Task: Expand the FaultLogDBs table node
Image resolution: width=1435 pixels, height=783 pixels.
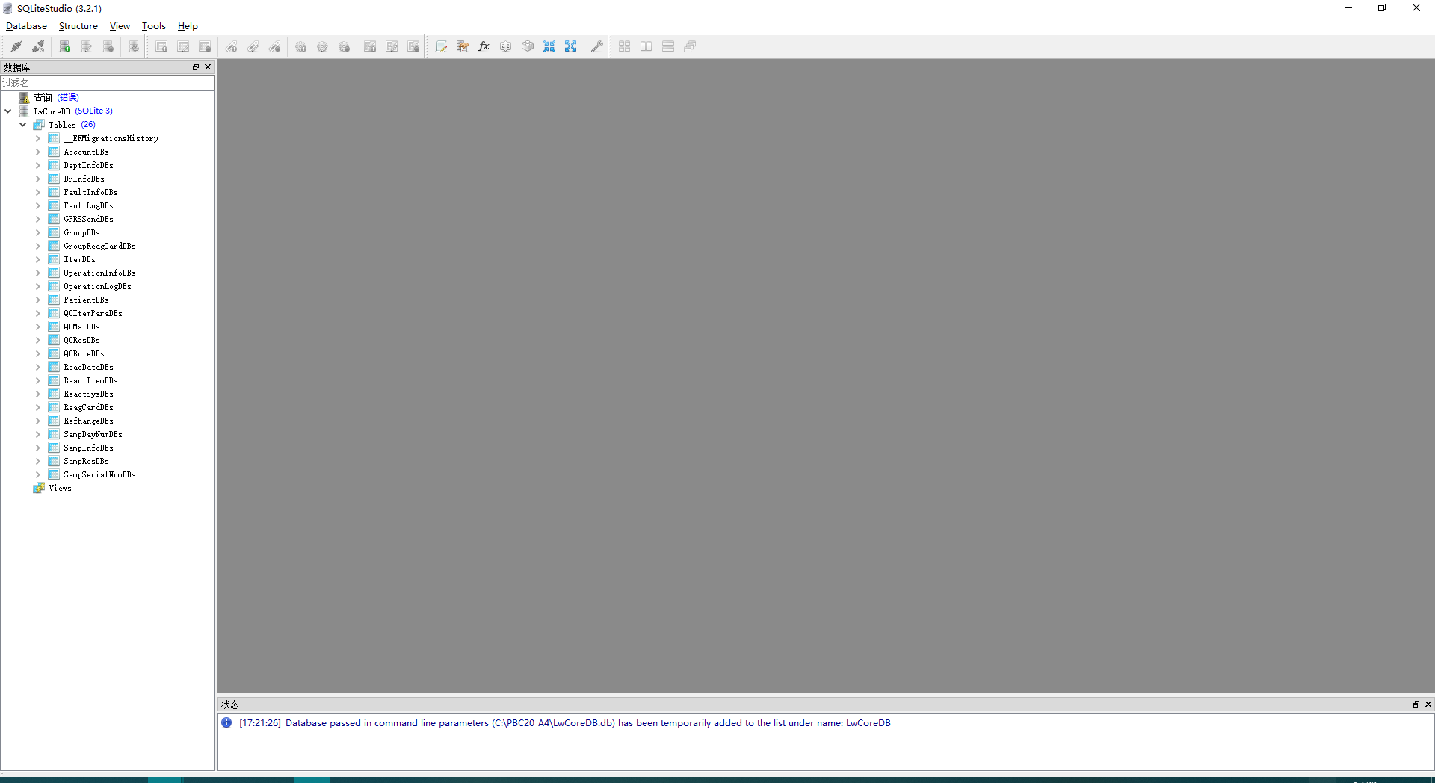Action: coord(38,205)
